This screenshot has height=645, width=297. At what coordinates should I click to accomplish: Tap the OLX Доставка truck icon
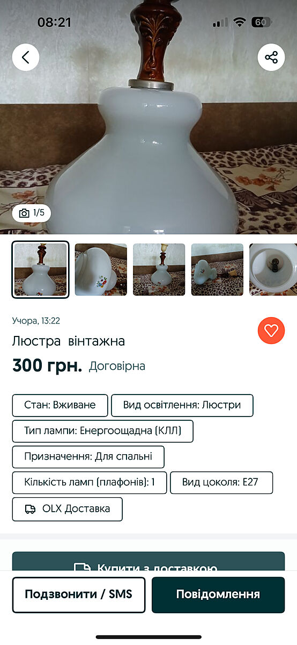[x=31, y=509]
